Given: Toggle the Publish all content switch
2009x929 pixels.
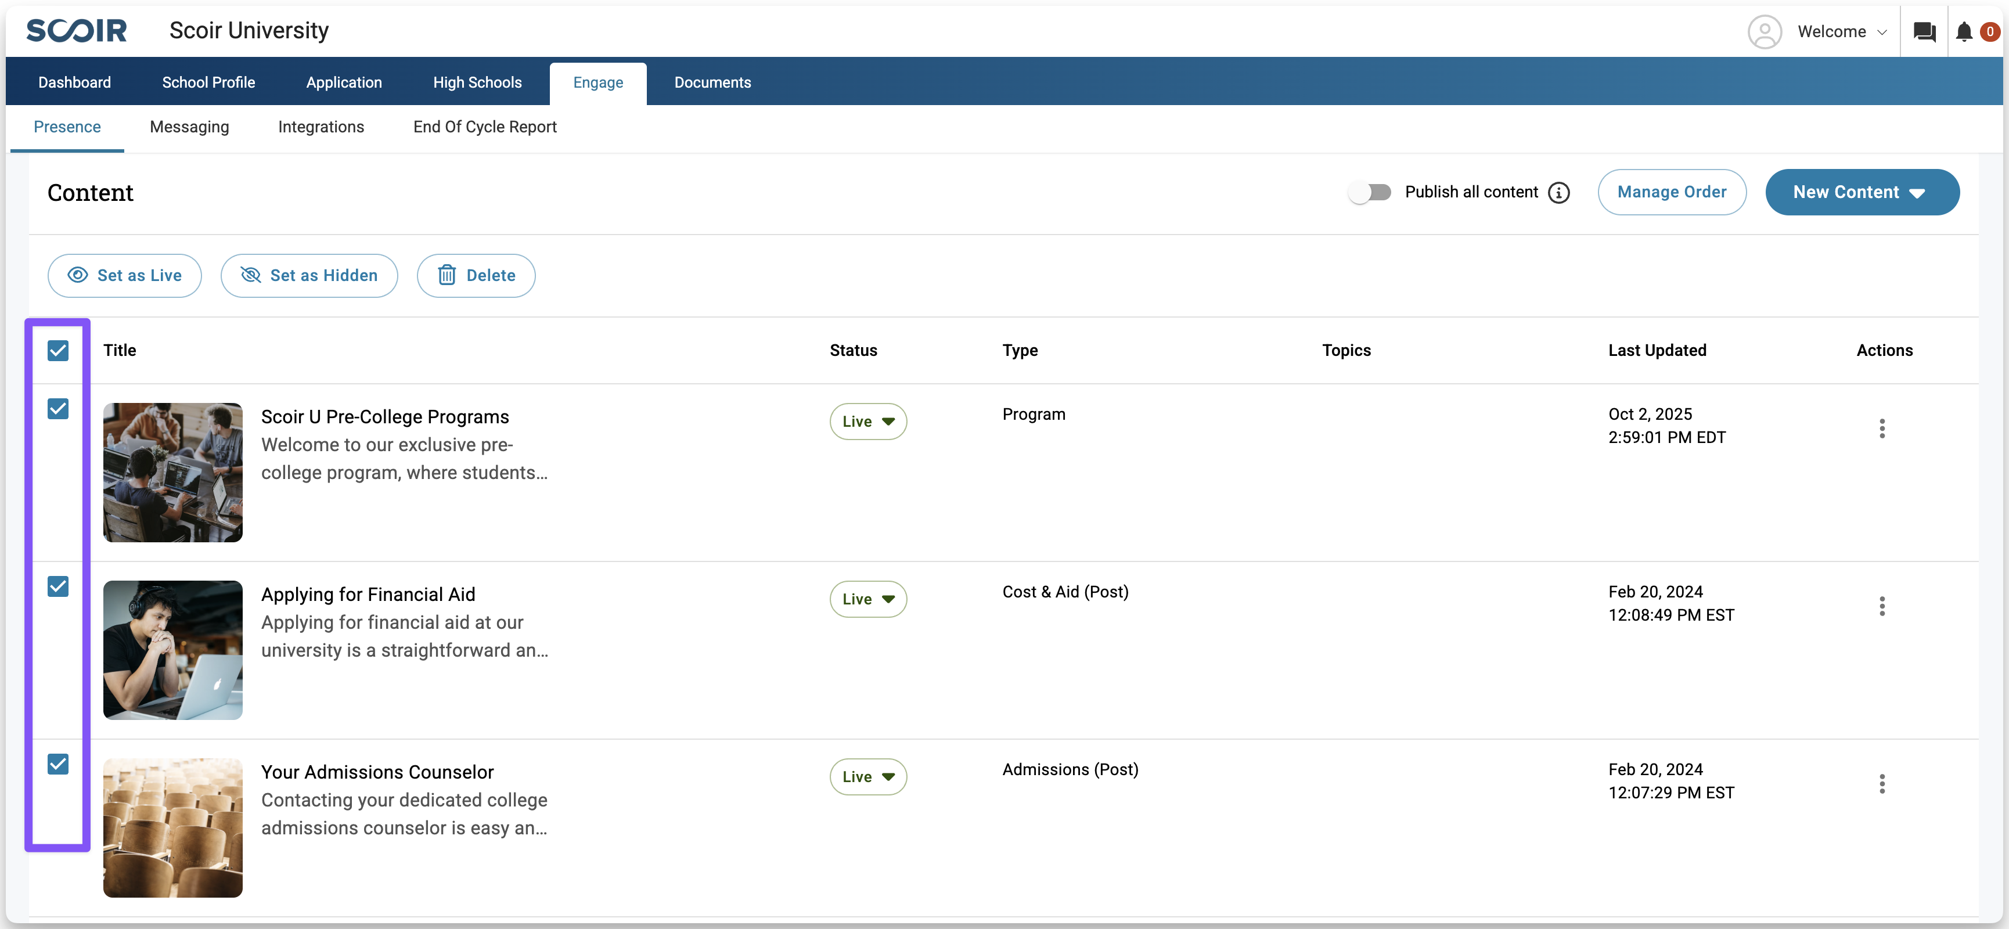Looking at the screenshot, I should click(x=1370, y=193).
